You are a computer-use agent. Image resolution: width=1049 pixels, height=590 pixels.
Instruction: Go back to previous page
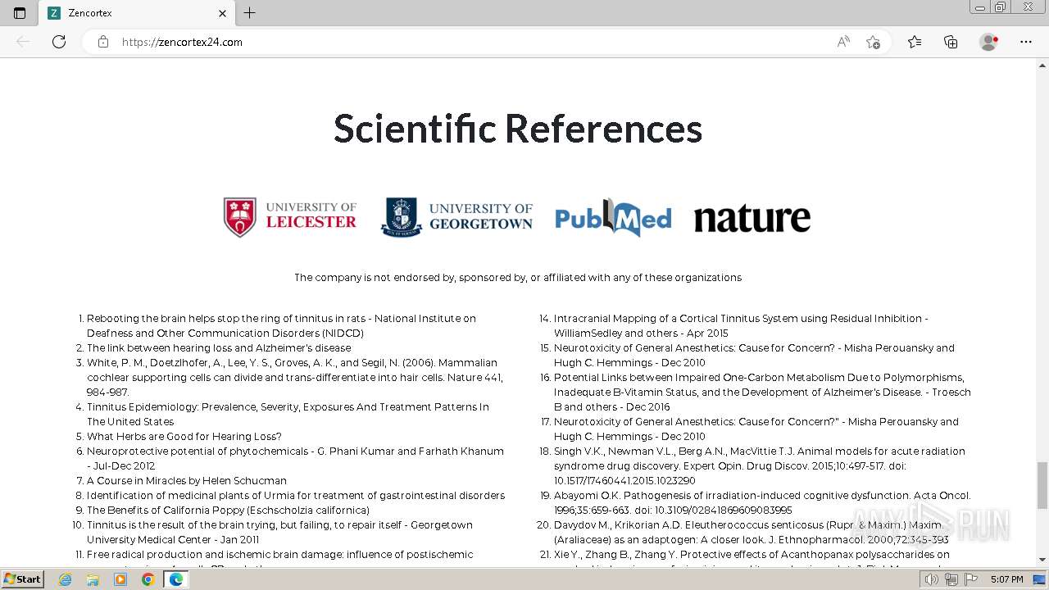tap(23, 42)
